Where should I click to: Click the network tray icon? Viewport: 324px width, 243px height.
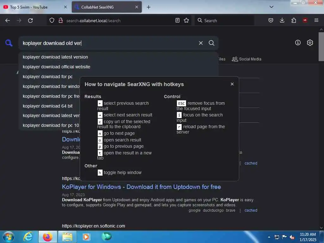pos(277,237)
